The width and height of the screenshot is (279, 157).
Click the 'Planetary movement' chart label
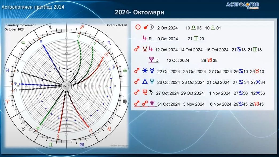[x=20, y=25]
